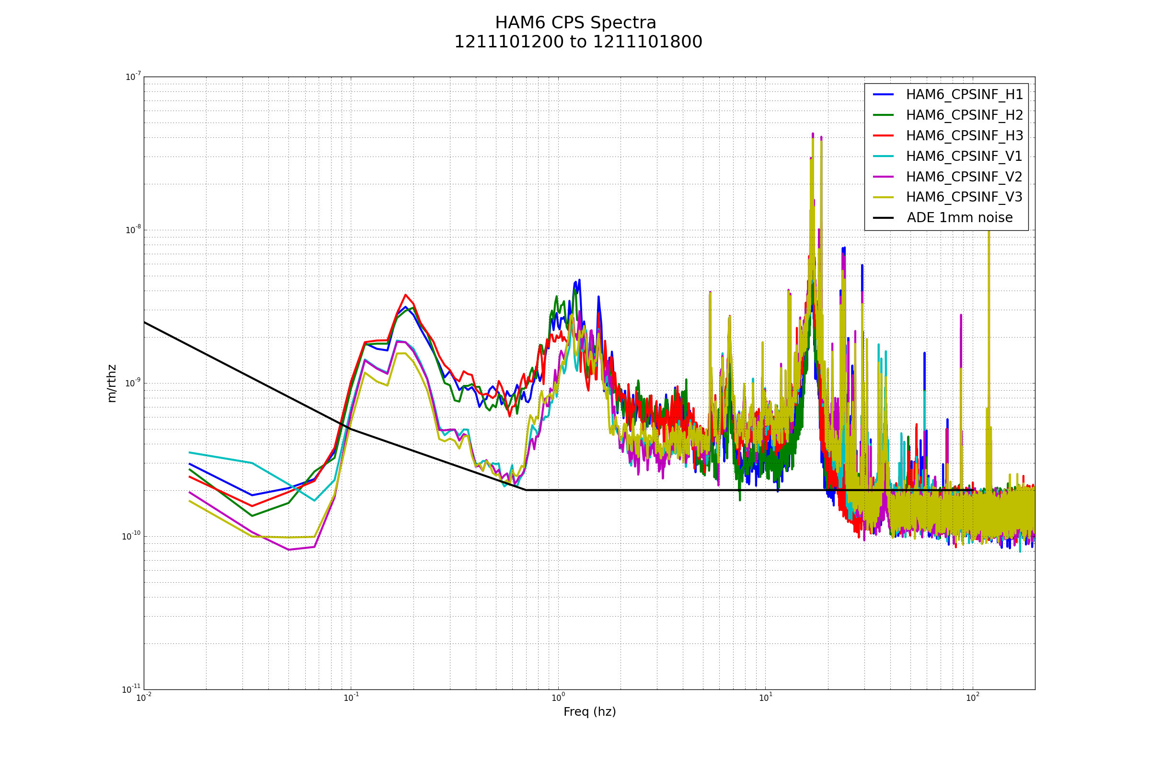Click the ADE 1mm noise legend label
Image resolution: width=1150 pixels, height=766 pixels.
[959, 218]
